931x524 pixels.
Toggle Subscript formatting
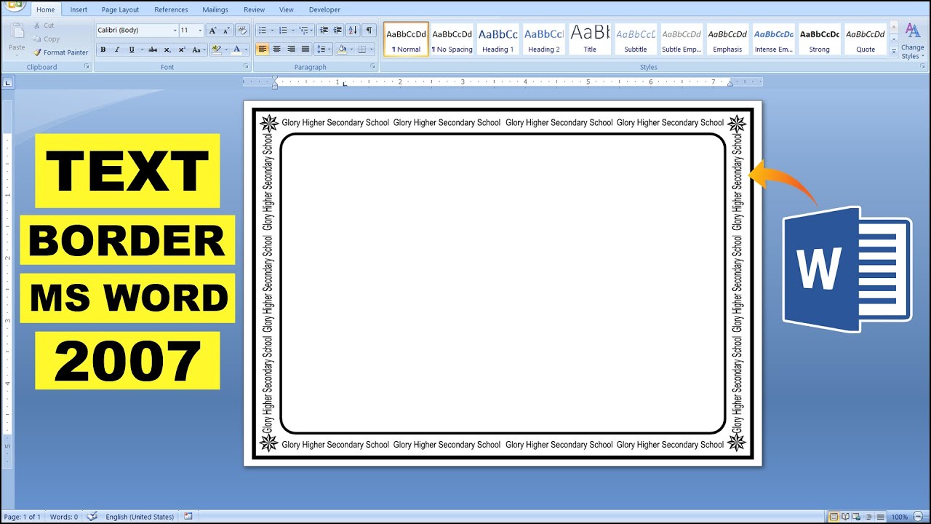point(167,49)
